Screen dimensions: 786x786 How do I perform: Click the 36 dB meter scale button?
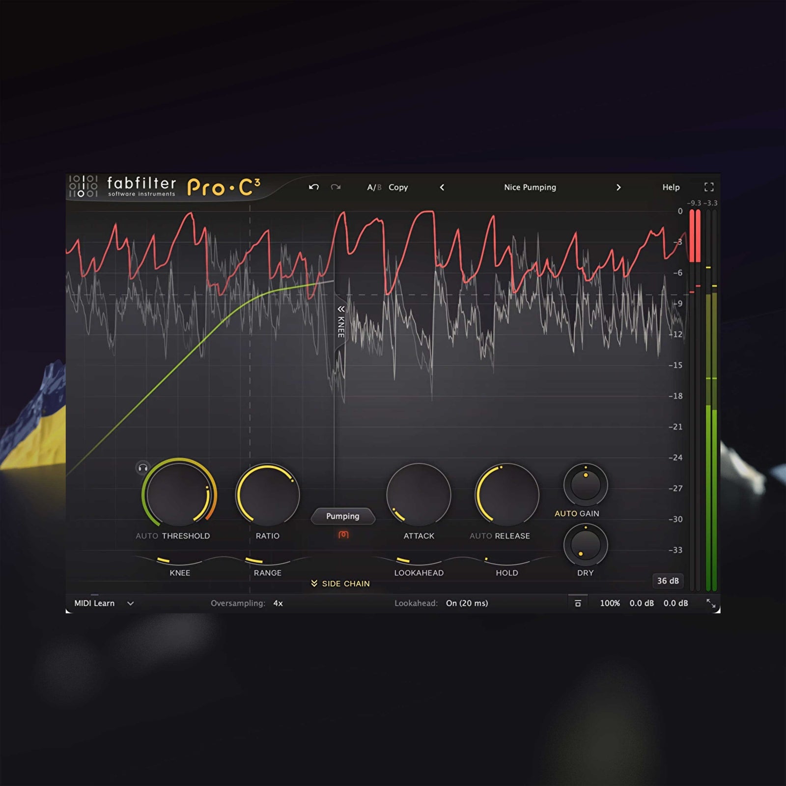coord(667,581)
